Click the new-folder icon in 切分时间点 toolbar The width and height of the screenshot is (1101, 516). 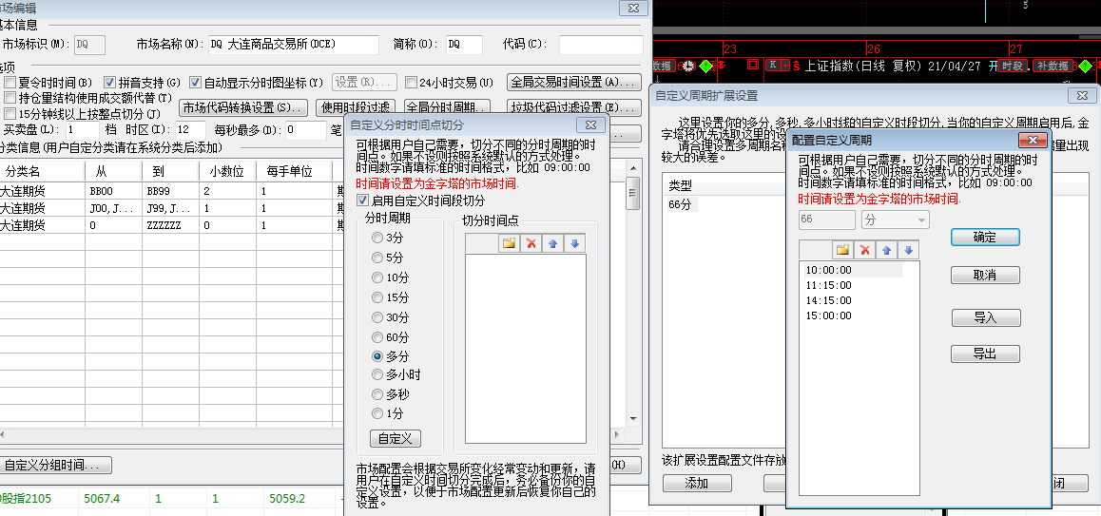(510, 243)
